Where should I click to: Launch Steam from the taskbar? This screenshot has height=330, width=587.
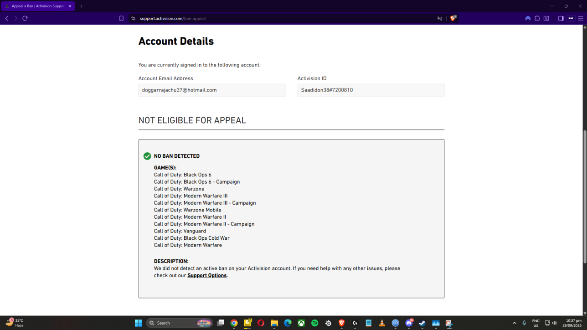pyautogui.click(x=422, y=323)
